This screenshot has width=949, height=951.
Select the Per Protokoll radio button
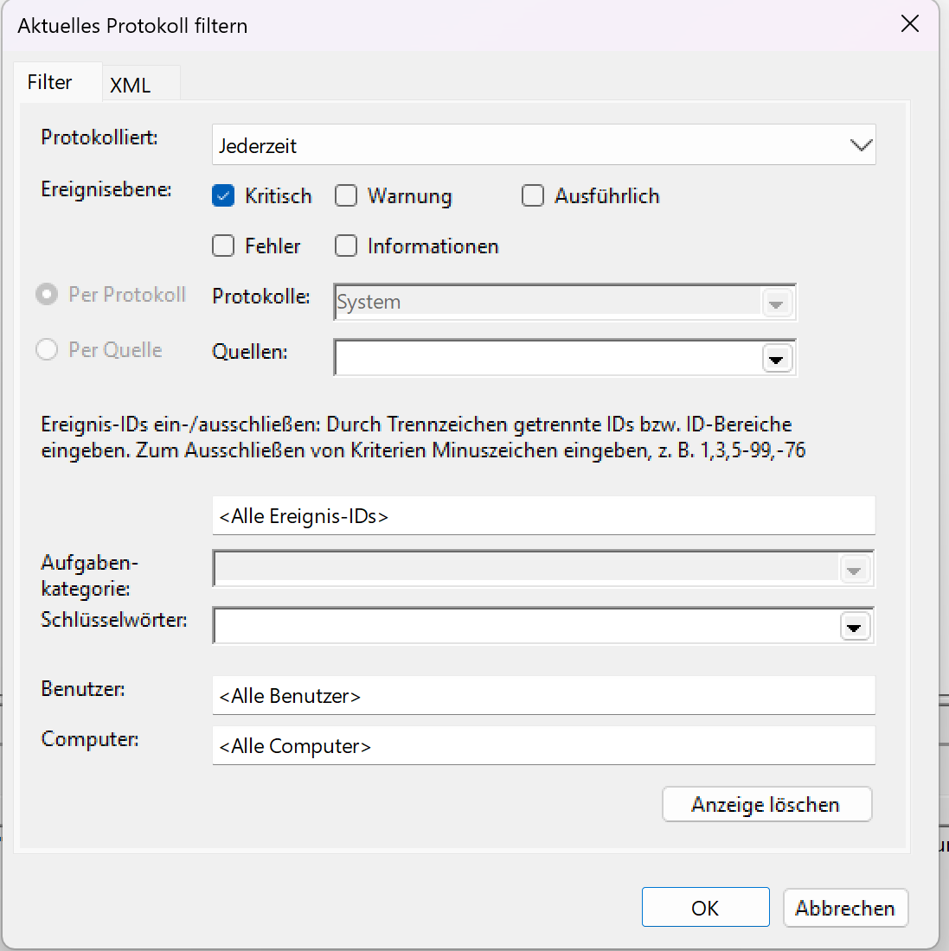click(x=47, y=295)
